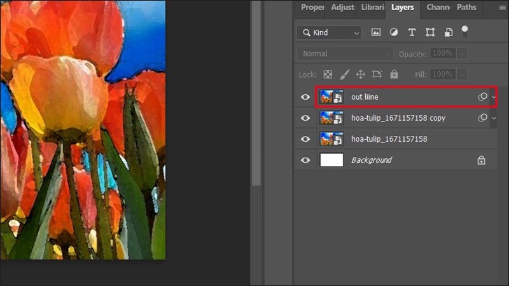
Task: Switch to the Libraries tab
Action: pyautogui.click(x=373, y=7)
